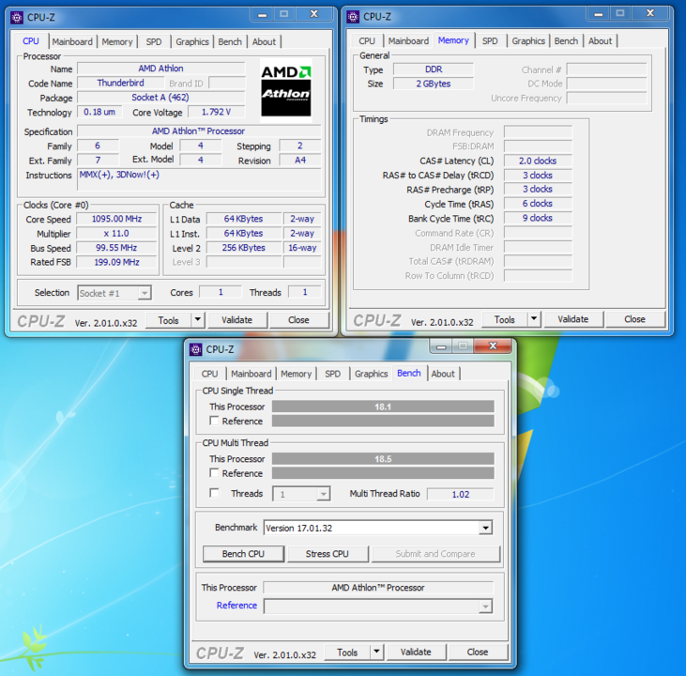Screen dimensions: 686x676
Task: Expand the Reference processor dropdown
Action: [x=485, y=607]
